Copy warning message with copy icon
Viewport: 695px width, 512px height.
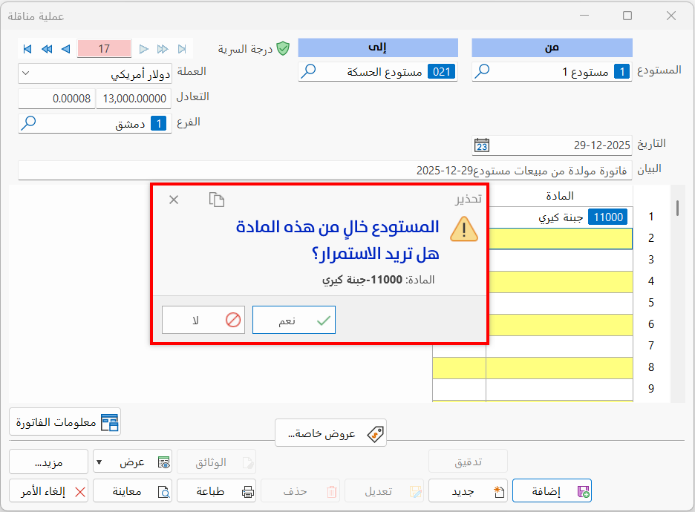217,200
